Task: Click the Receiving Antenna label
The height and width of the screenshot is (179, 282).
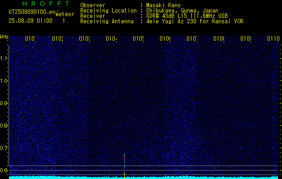Action: pos(107,21)
